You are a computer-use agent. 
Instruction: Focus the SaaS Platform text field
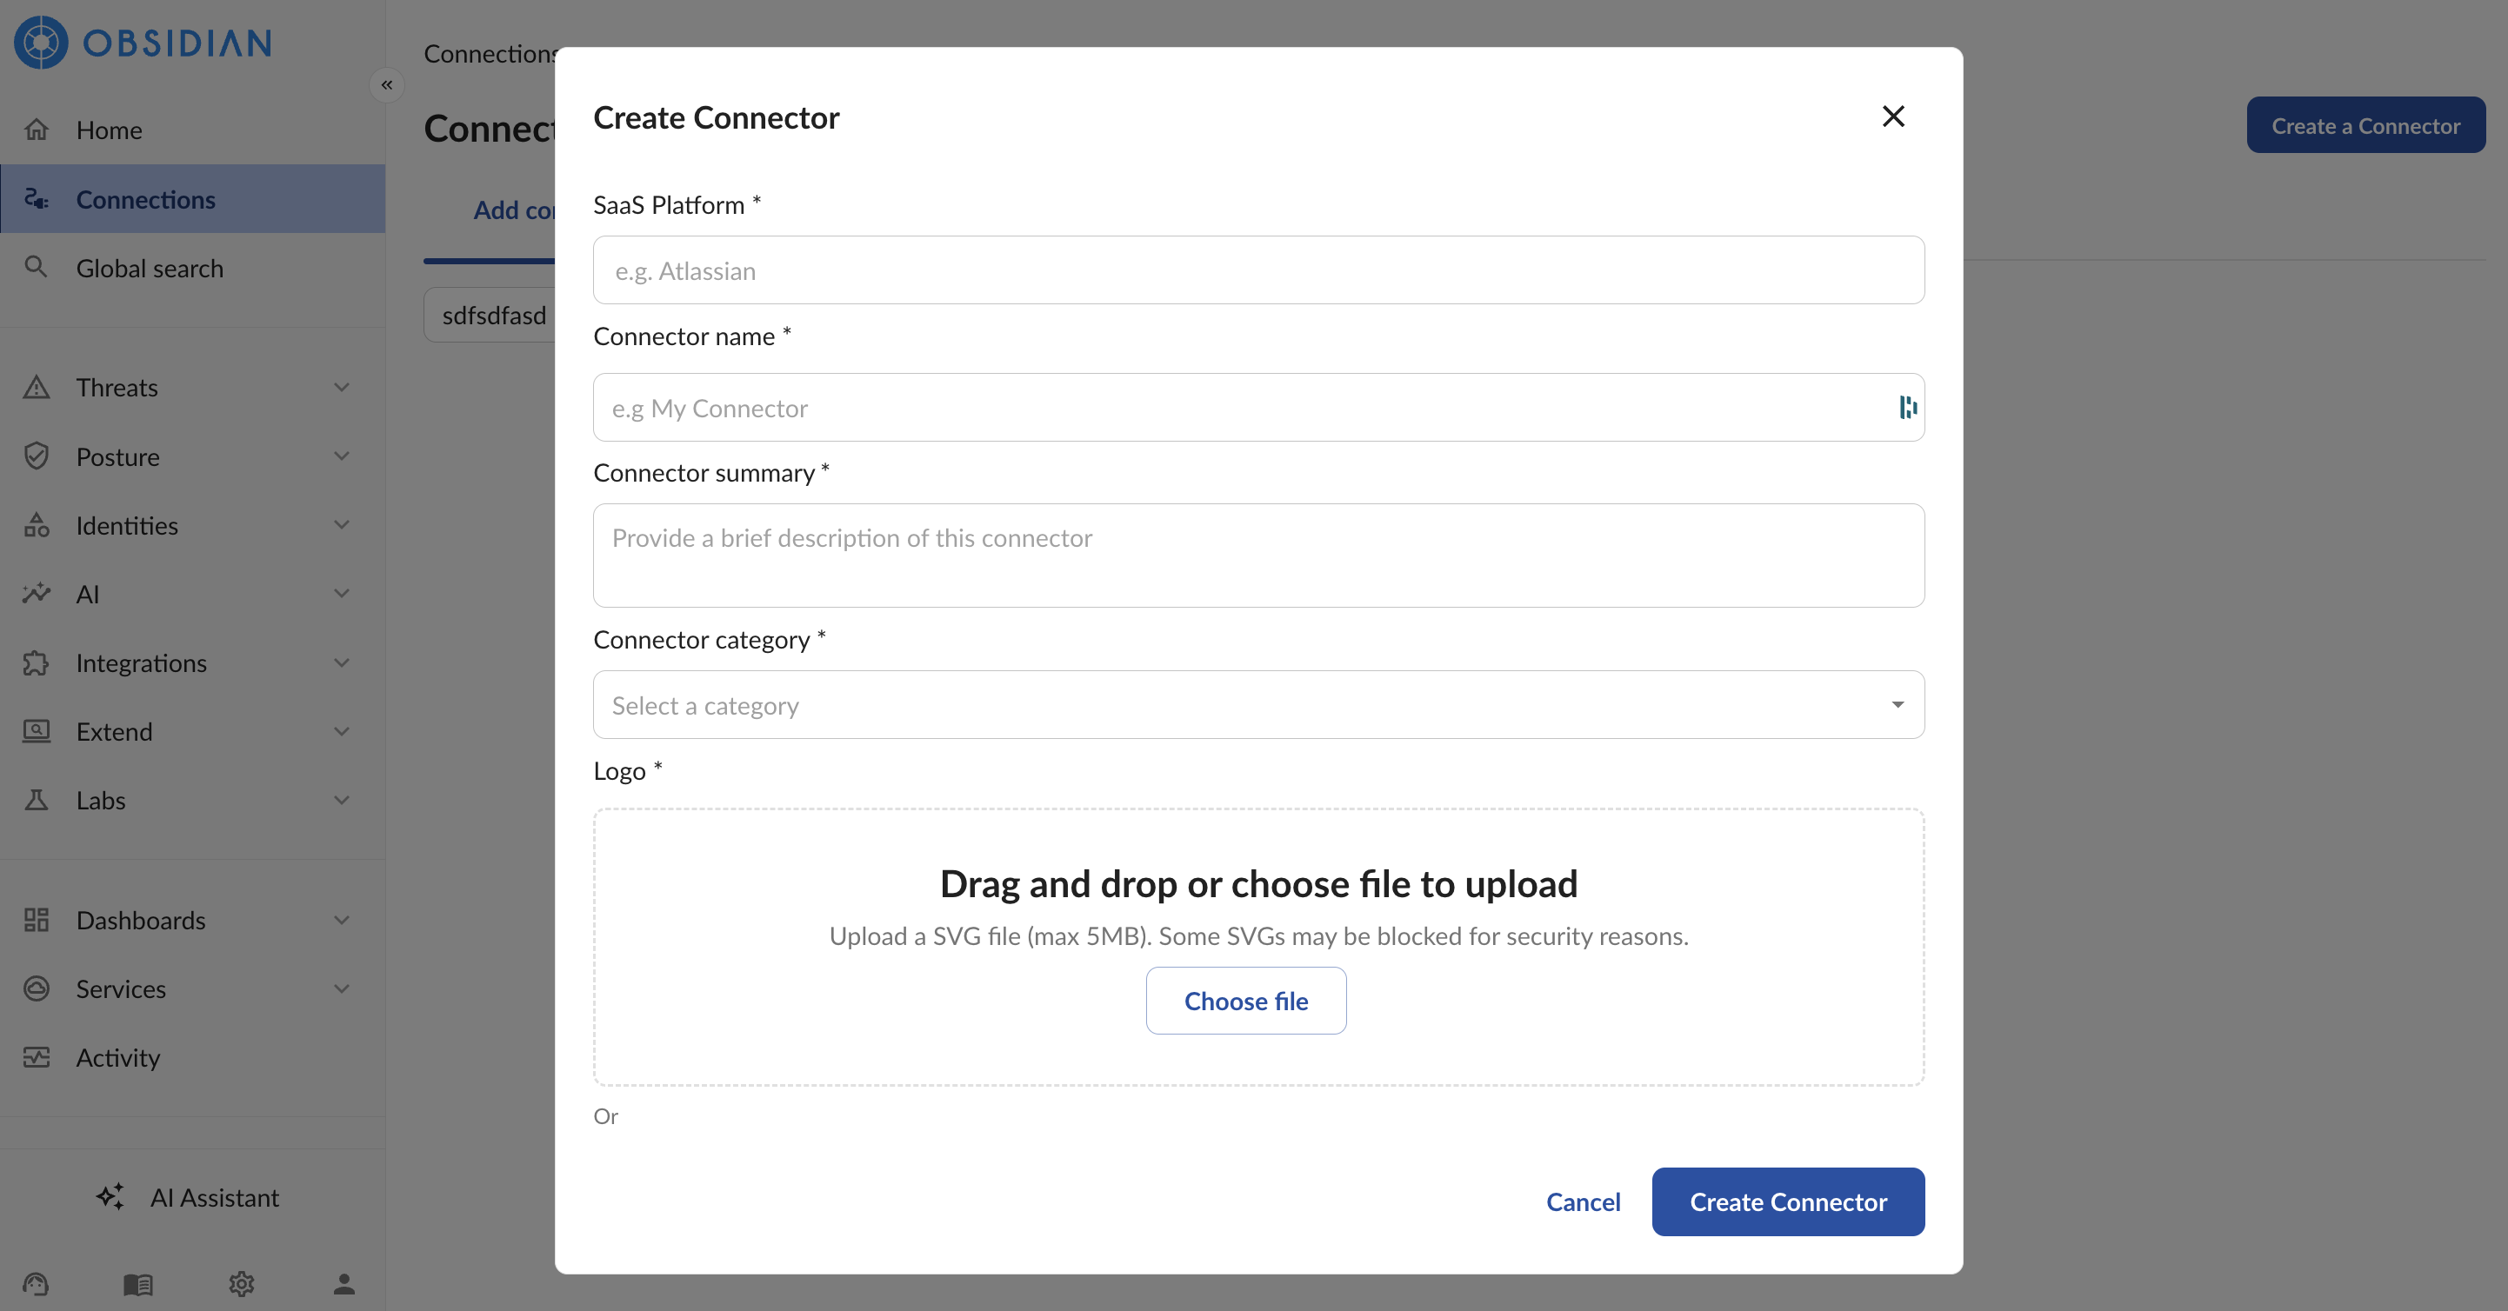pyautogui.click(x=1257, y=270)
